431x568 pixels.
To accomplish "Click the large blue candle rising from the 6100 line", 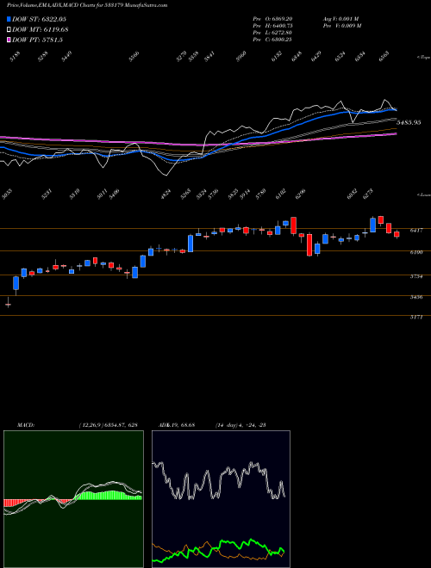I will click(191, 244).
